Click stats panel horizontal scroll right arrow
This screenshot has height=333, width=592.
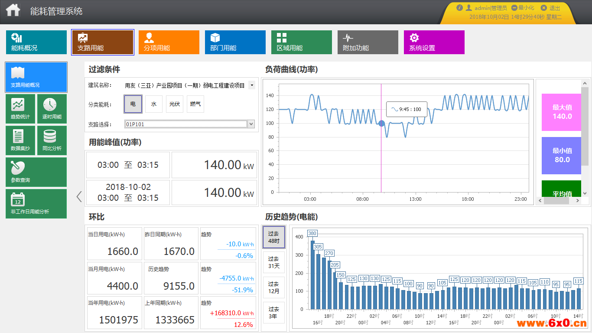tap(578, 201)
